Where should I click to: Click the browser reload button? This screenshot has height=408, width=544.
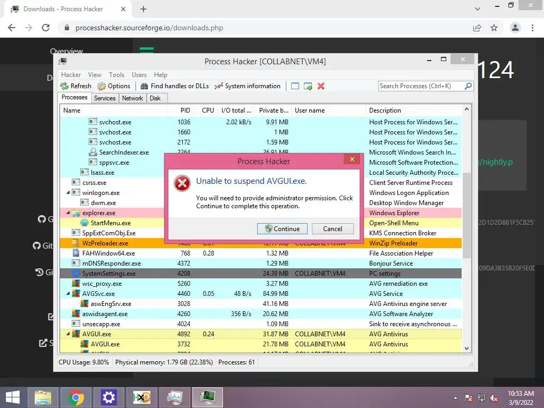(x=46, y=28)
